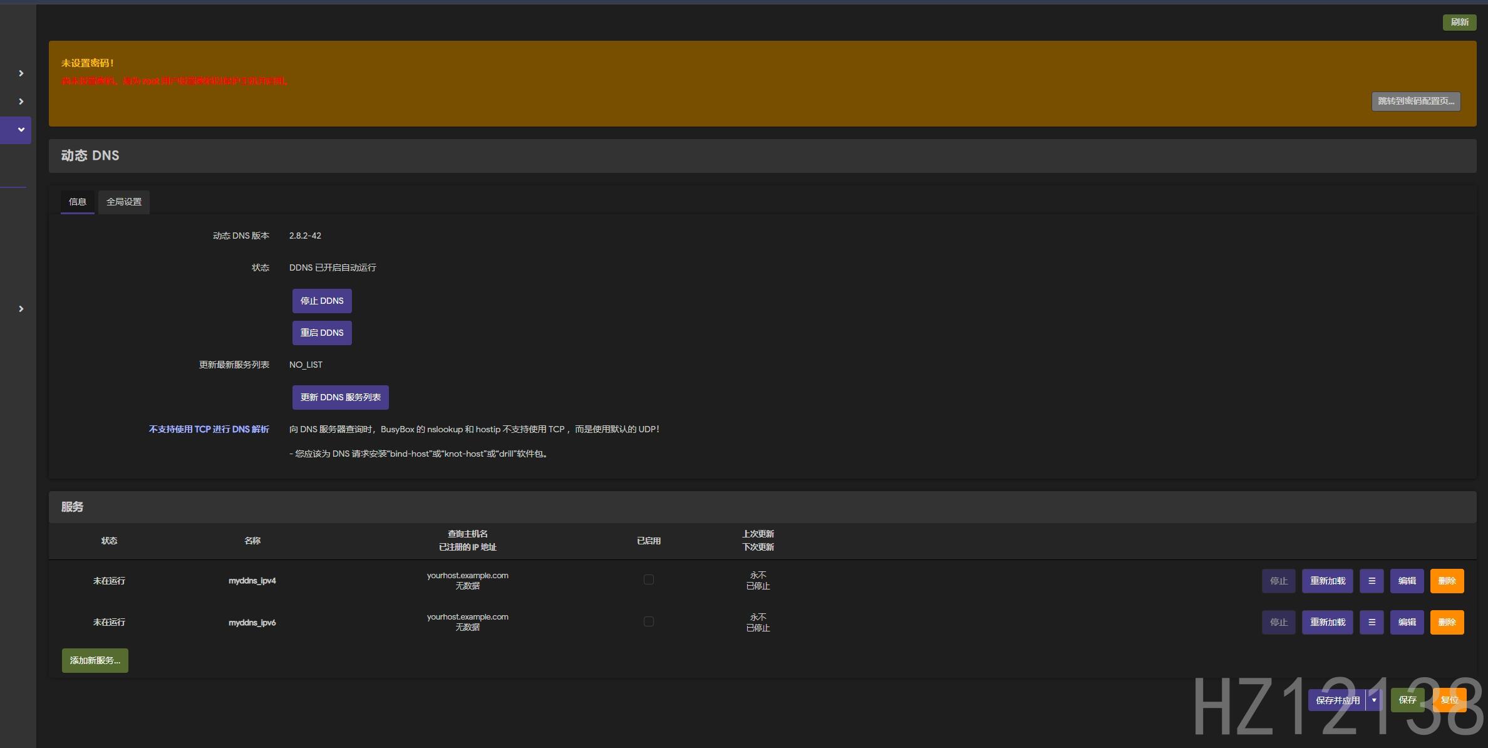Open the menu icon for myddns_ipv6

tap(1372, 622)
